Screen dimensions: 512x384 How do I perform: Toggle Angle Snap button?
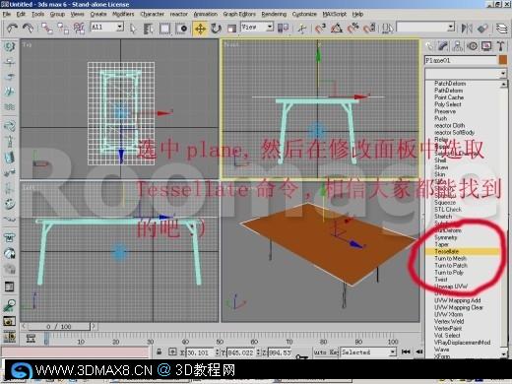coord(337,29)
